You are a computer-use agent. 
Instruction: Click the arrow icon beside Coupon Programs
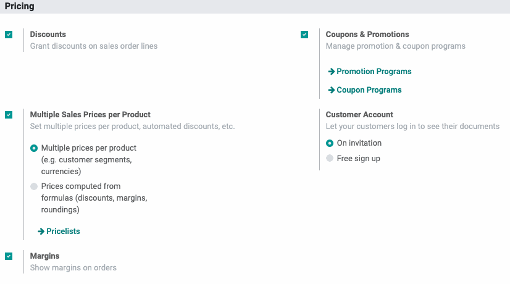pyautogui.click(x=331, y=90)
